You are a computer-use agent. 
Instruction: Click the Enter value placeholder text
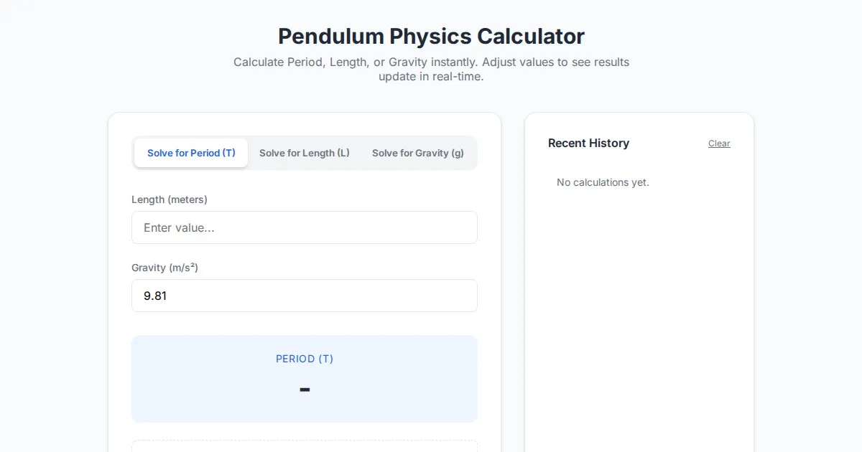(179, 227)
